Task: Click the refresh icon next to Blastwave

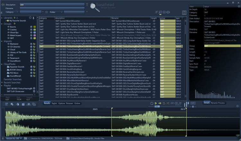Action: tap(34, 44)
